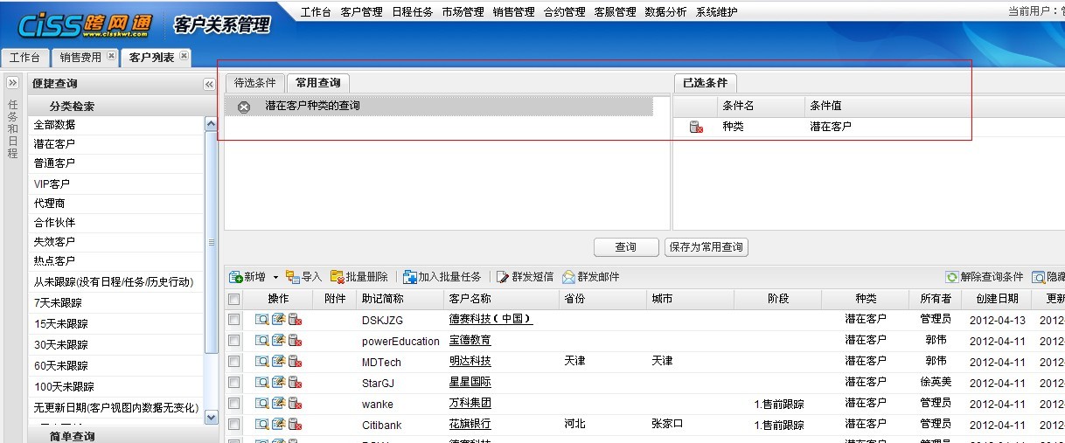Click edit icon in MDTech row

[278, 362]
